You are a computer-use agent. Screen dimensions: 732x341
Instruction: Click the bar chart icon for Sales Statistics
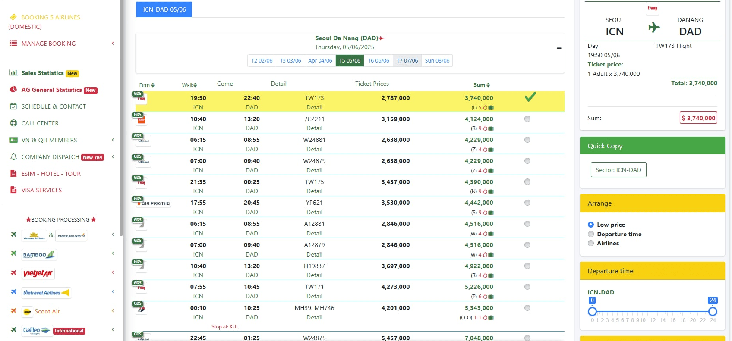pyautogui.click(x=13, y=73)
